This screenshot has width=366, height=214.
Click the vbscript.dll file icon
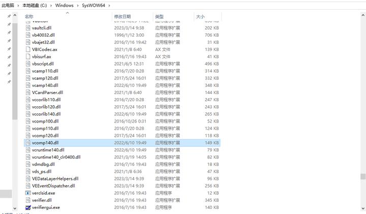click(28, 64)
